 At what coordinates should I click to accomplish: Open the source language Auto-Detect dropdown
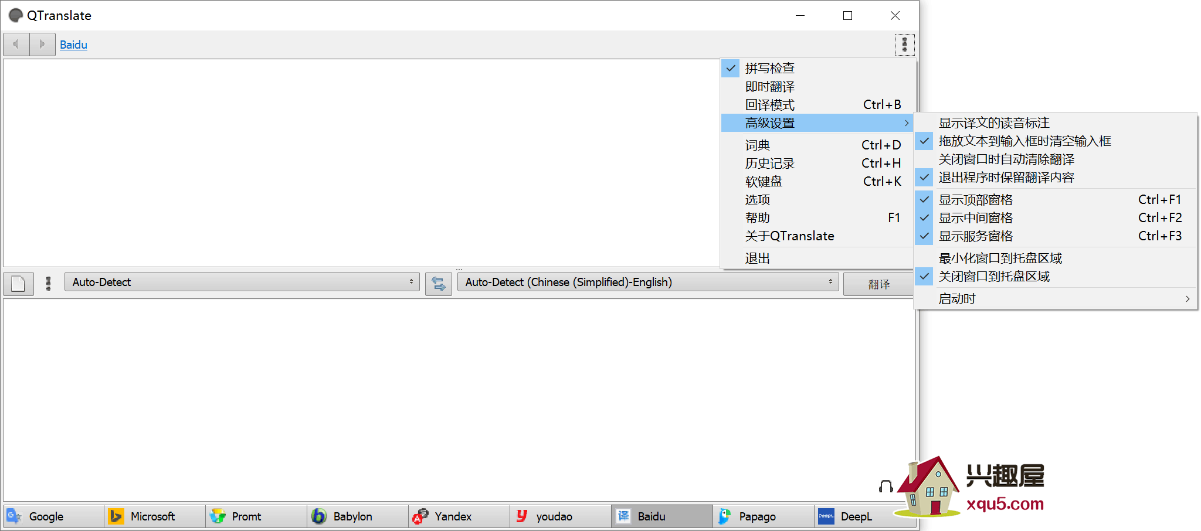242,282
